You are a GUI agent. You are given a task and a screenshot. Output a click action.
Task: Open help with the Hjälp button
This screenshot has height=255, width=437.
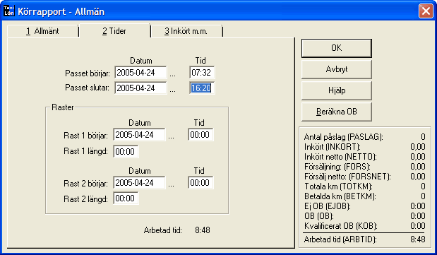336,90
